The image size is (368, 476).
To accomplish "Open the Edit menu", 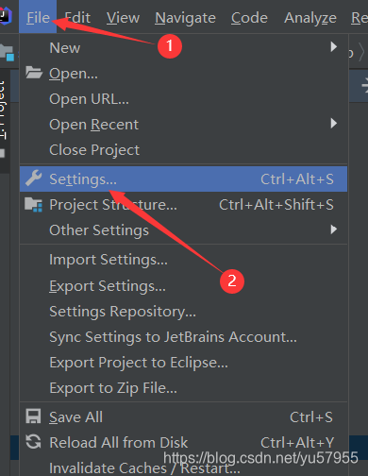I will click(x=77, y=18).
